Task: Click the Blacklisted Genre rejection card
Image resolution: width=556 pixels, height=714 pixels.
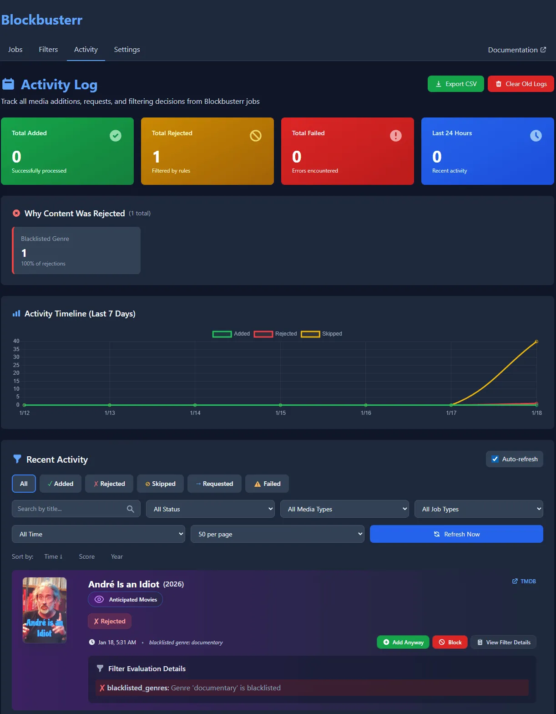Action: pyautogui.click(x=76, y=250)
